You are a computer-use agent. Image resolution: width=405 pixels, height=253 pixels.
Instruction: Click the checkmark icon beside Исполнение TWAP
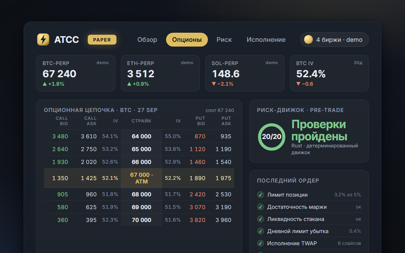point(260,243)
